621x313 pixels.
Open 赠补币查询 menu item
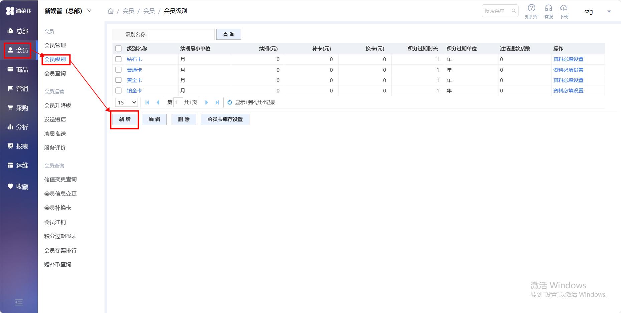[58, 264]
